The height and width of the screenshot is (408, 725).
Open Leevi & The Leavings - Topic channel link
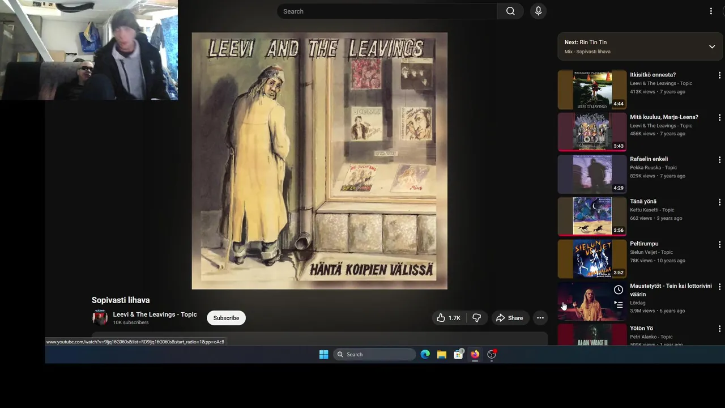click(x=155, y=314)
